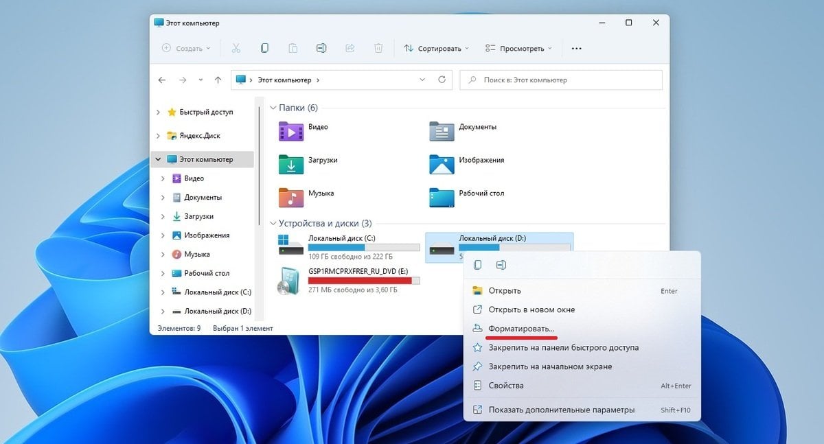The width and height of the screenshot is (824, 444).
Task: Choose Открыть in context menu
Action: tap(582, 291)
